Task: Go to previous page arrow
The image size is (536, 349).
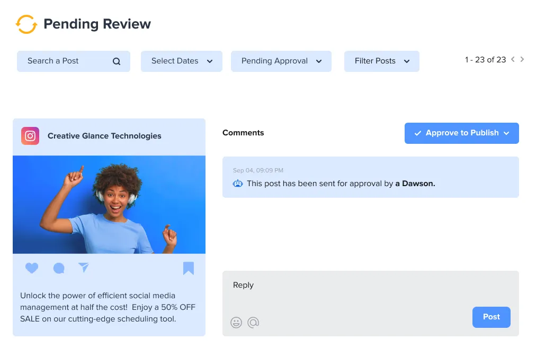Action: 513,59
